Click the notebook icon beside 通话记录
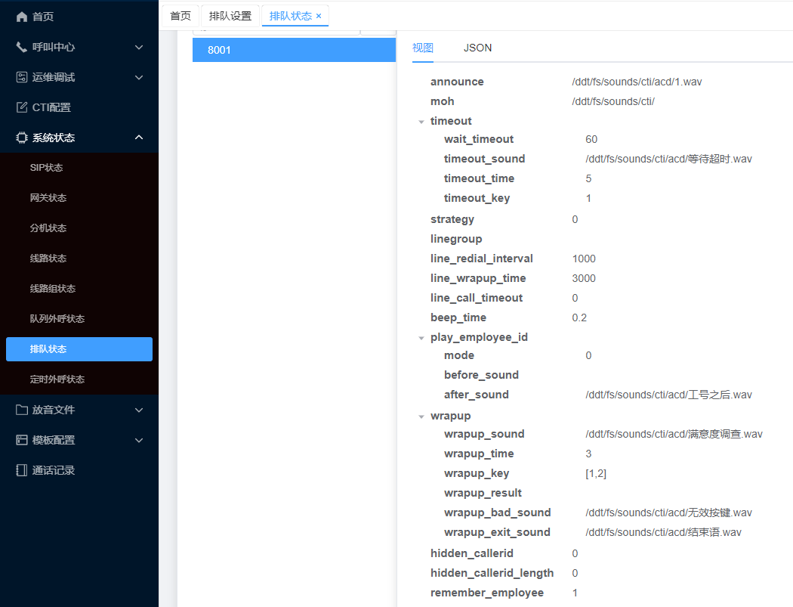This screenshot has height=607, width=793. (22, 470)
